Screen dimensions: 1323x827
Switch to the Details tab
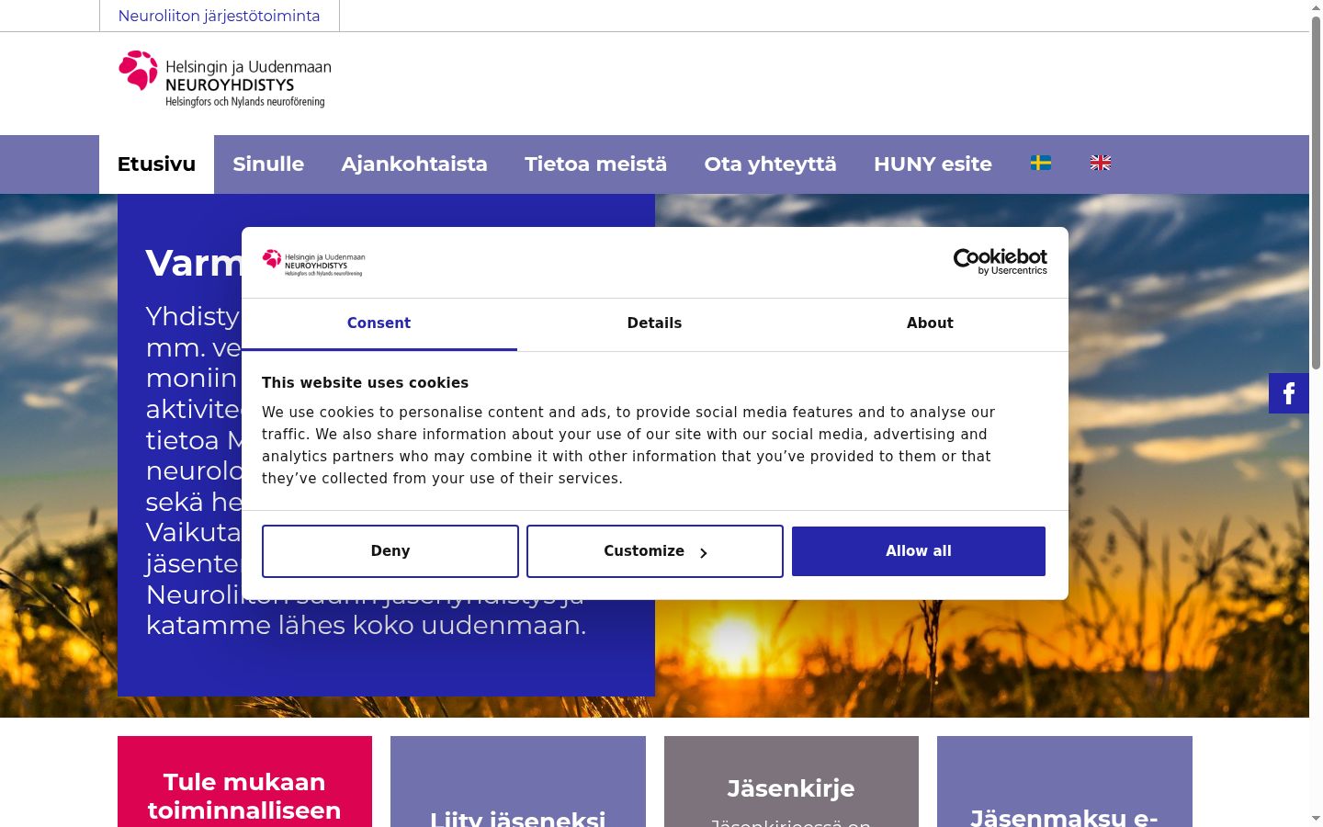click(x=654, y=323)
